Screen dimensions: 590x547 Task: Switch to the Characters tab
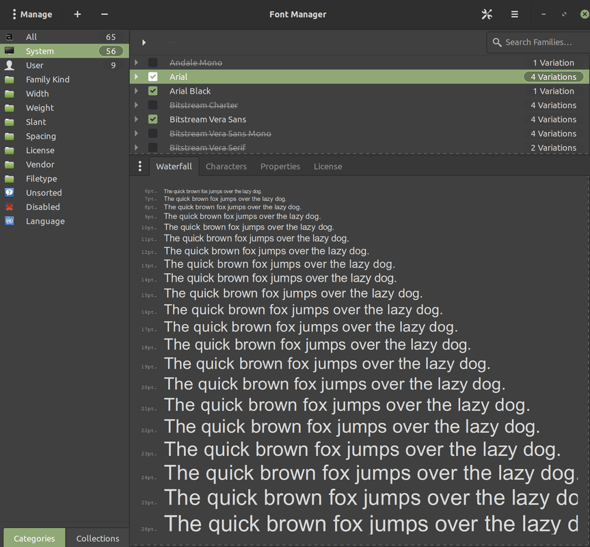pyautogui.click(x=226, y=166)
